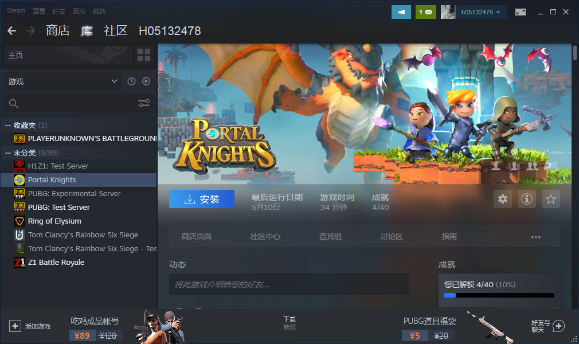Open the 好友 menu

click(58, 11)
